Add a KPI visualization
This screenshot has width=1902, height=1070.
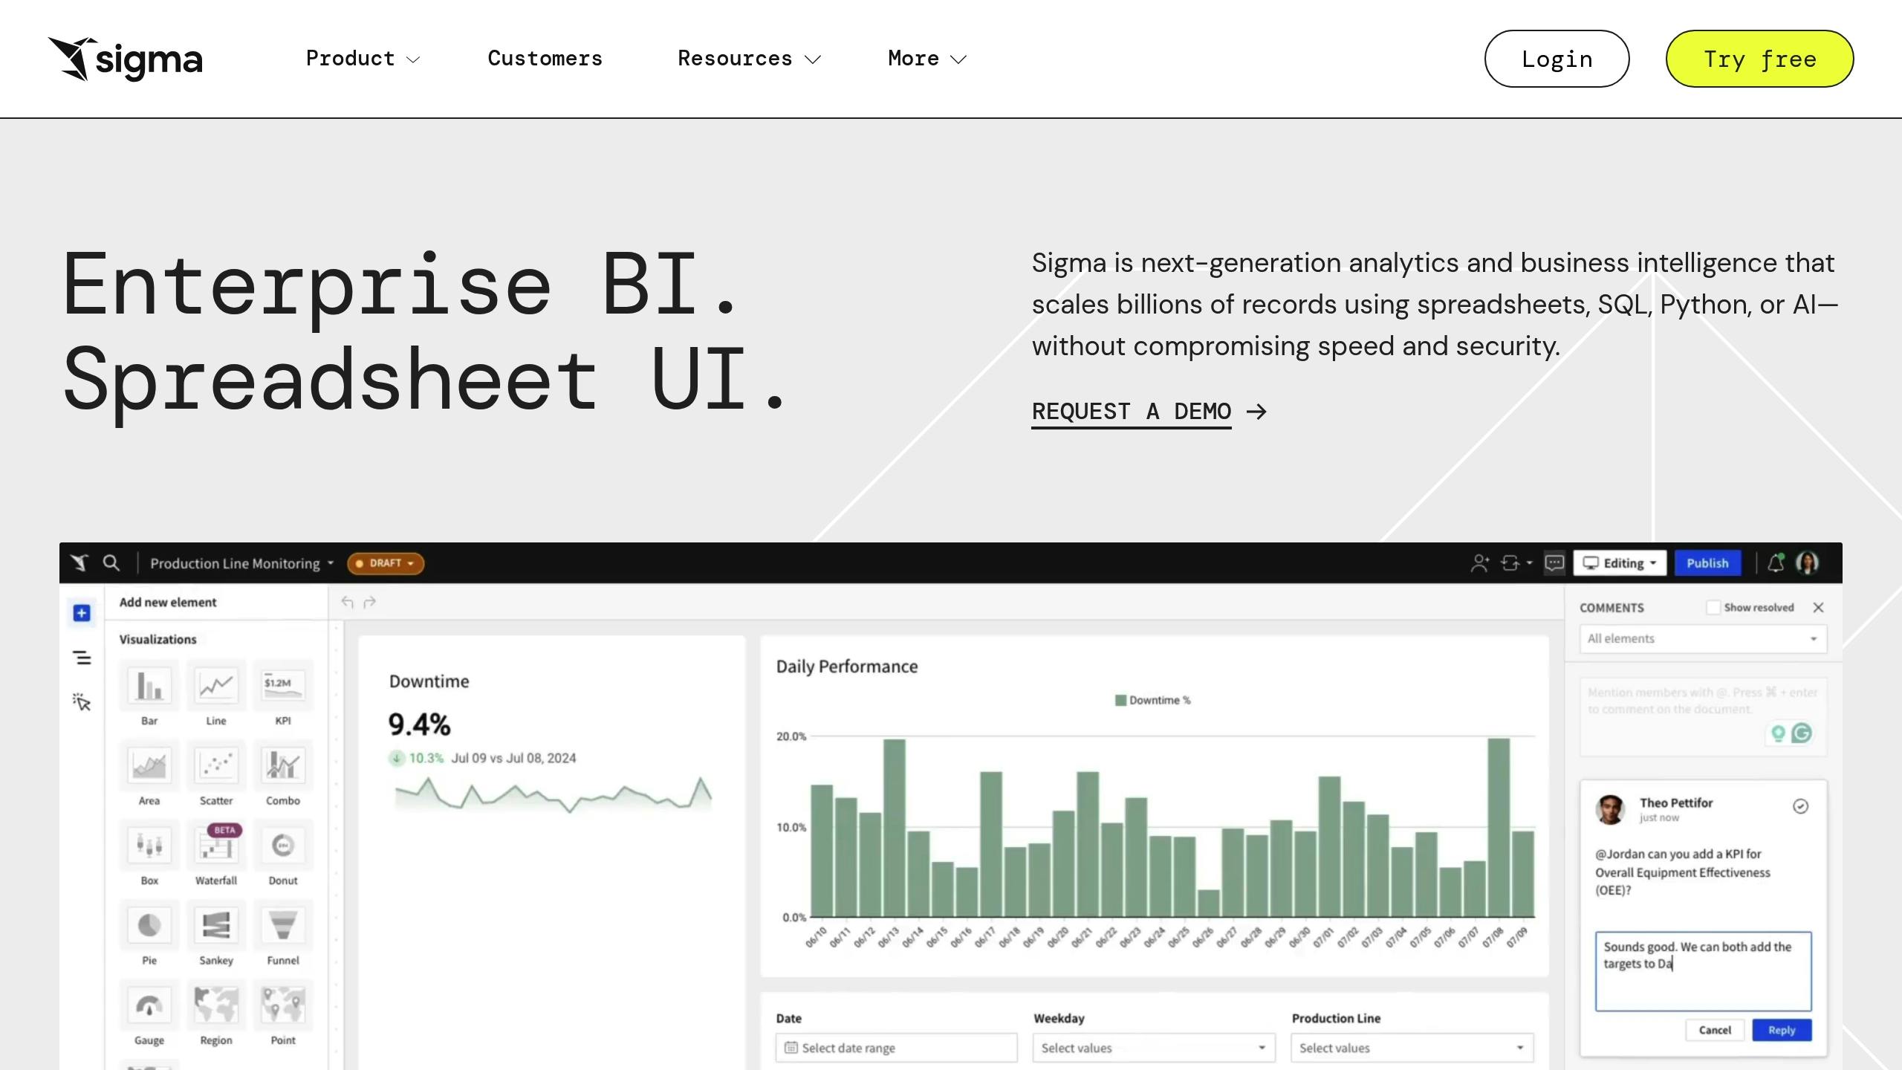[x=283, y=693]
